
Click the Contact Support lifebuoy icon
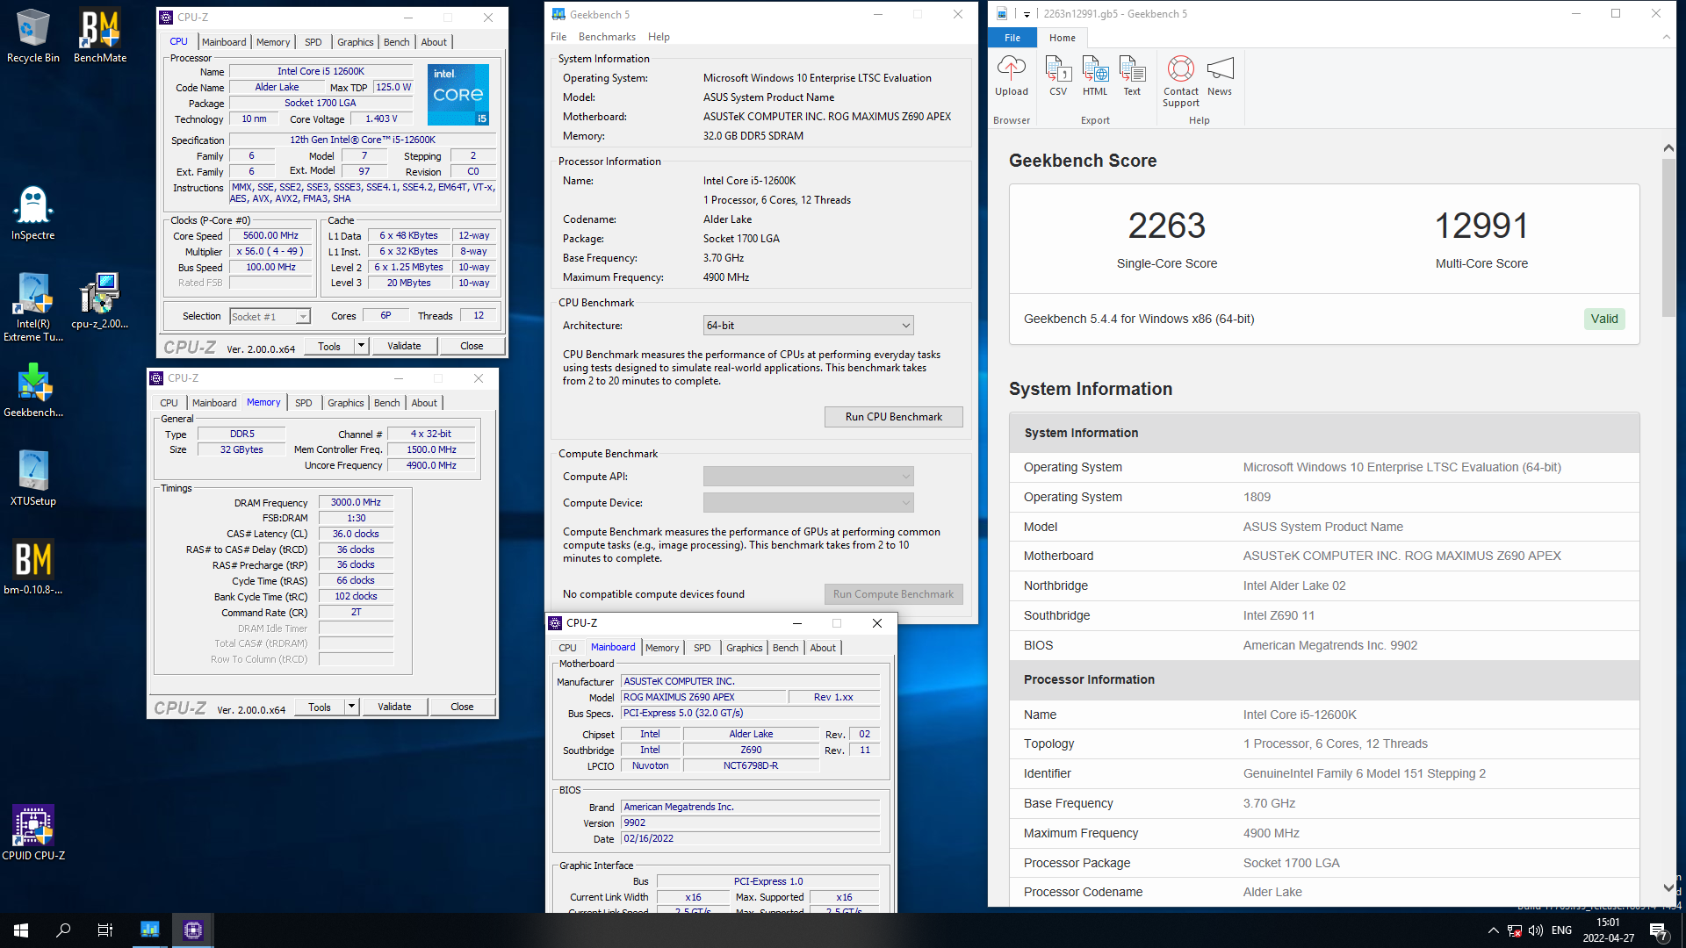pyautogui.click(x=1181, y=81)
